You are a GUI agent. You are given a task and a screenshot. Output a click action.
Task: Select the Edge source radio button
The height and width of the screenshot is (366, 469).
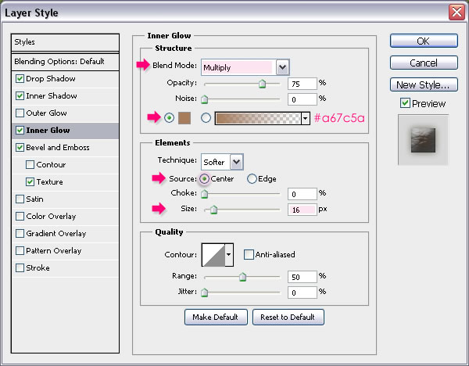point(252,178)
